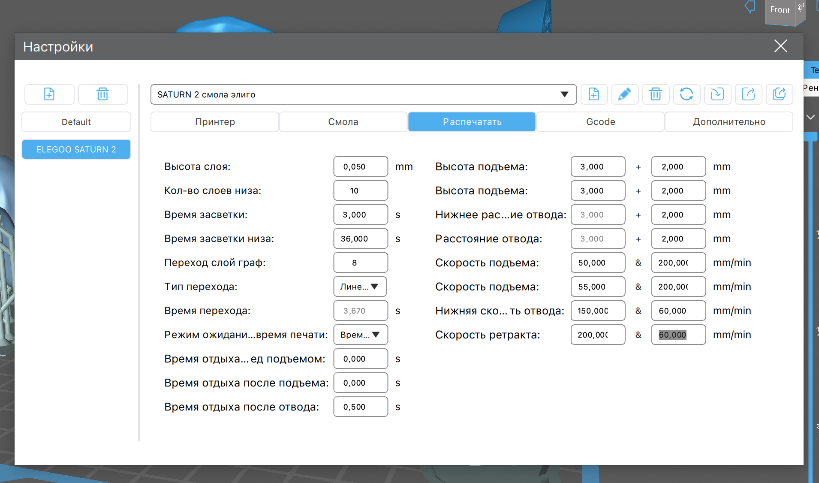Click first Высота подъема left value field

tap(598, 166)
